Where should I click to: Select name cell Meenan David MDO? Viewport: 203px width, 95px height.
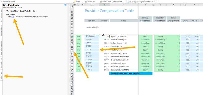(124, 53)
